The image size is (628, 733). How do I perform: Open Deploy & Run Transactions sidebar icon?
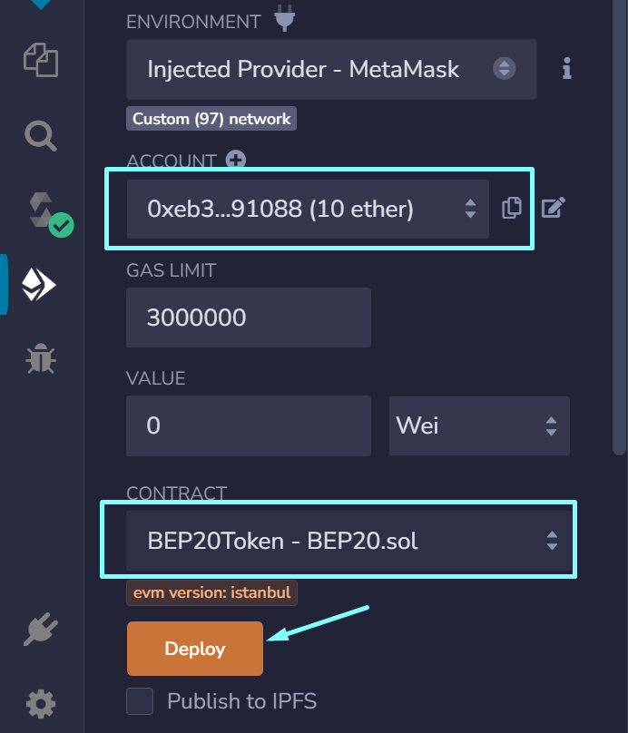click(39, 284)
